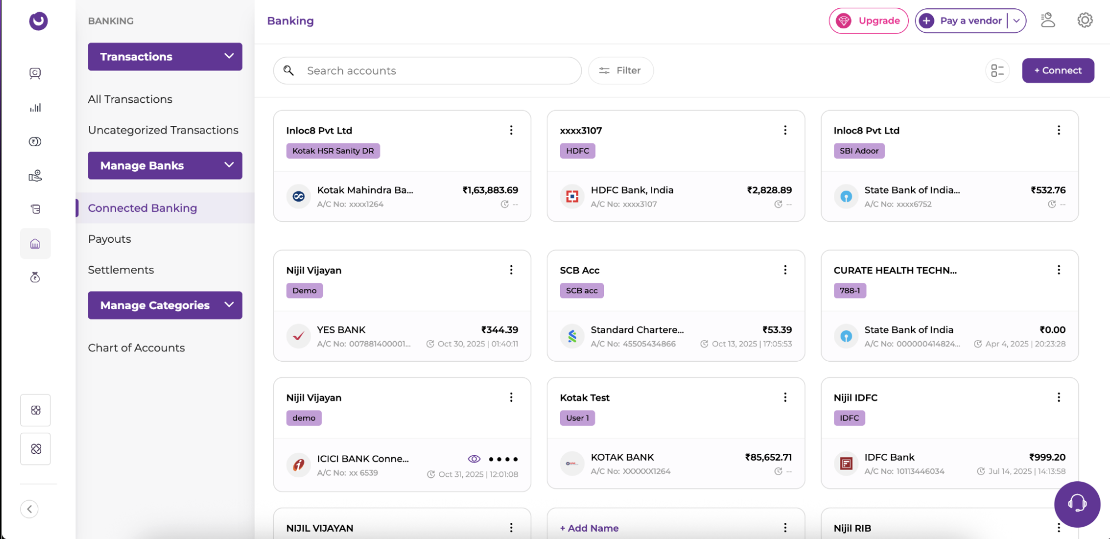Refresh balance of Kotak Mahindra xxxx1264 account
The width and height of the screenshot is (1110, 539).
(504, 204)
